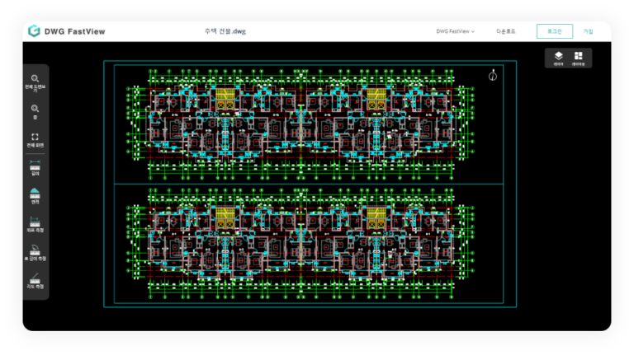634x355 pixels.
Task: Expand the DWG FastView dropdown menu
Action: (456, 31)
